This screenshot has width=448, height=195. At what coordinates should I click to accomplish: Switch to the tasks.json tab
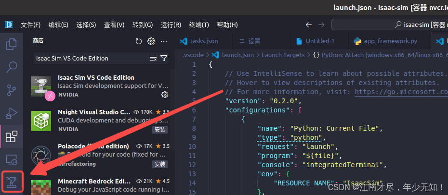tap(203, 41)
